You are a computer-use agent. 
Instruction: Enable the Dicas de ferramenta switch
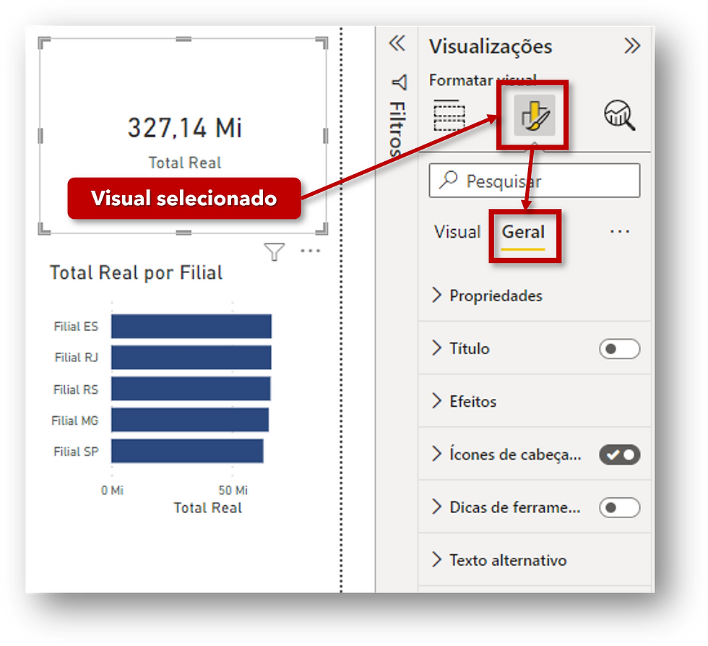tap(620, 507)
